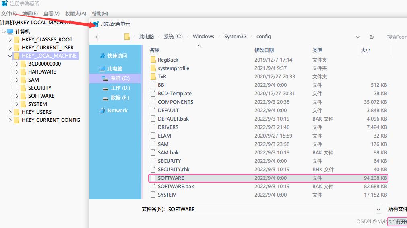
Task: Collapse HKEY_LOCAL_MACHINE tree node
Action: (10, 56)
